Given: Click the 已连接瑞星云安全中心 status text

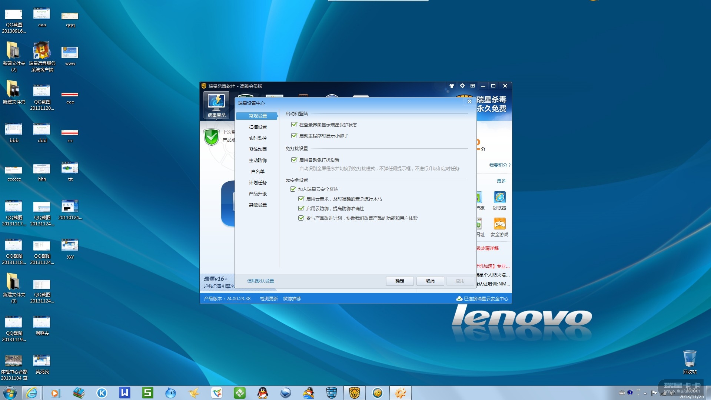Looking at the screenshot, I should pos(486,299).
